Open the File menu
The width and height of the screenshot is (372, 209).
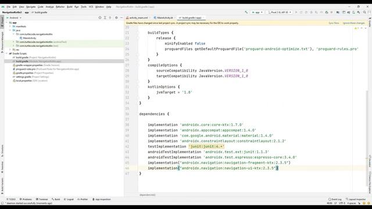(x=9, y=7)
